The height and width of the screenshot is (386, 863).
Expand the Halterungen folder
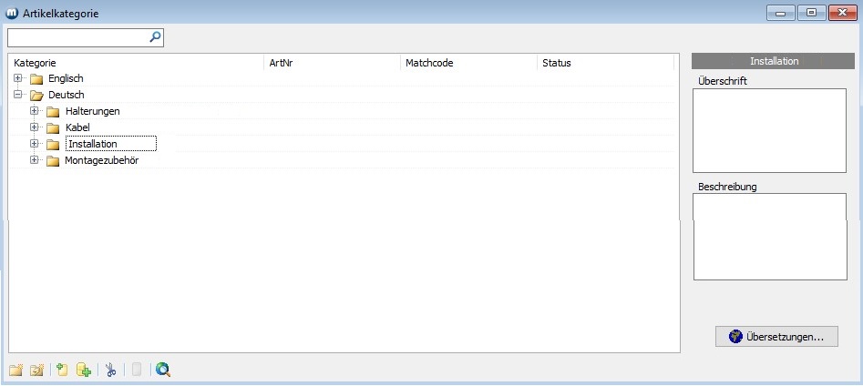pos(35,110)
